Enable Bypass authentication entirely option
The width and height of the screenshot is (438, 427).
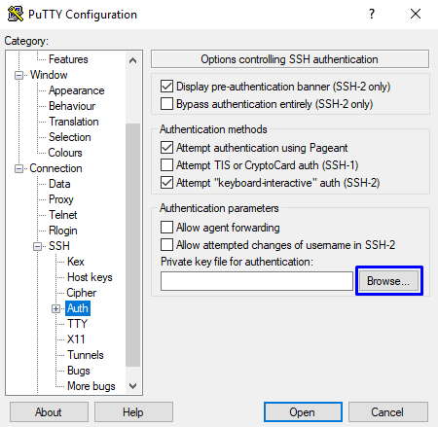[x=166, y=104]
